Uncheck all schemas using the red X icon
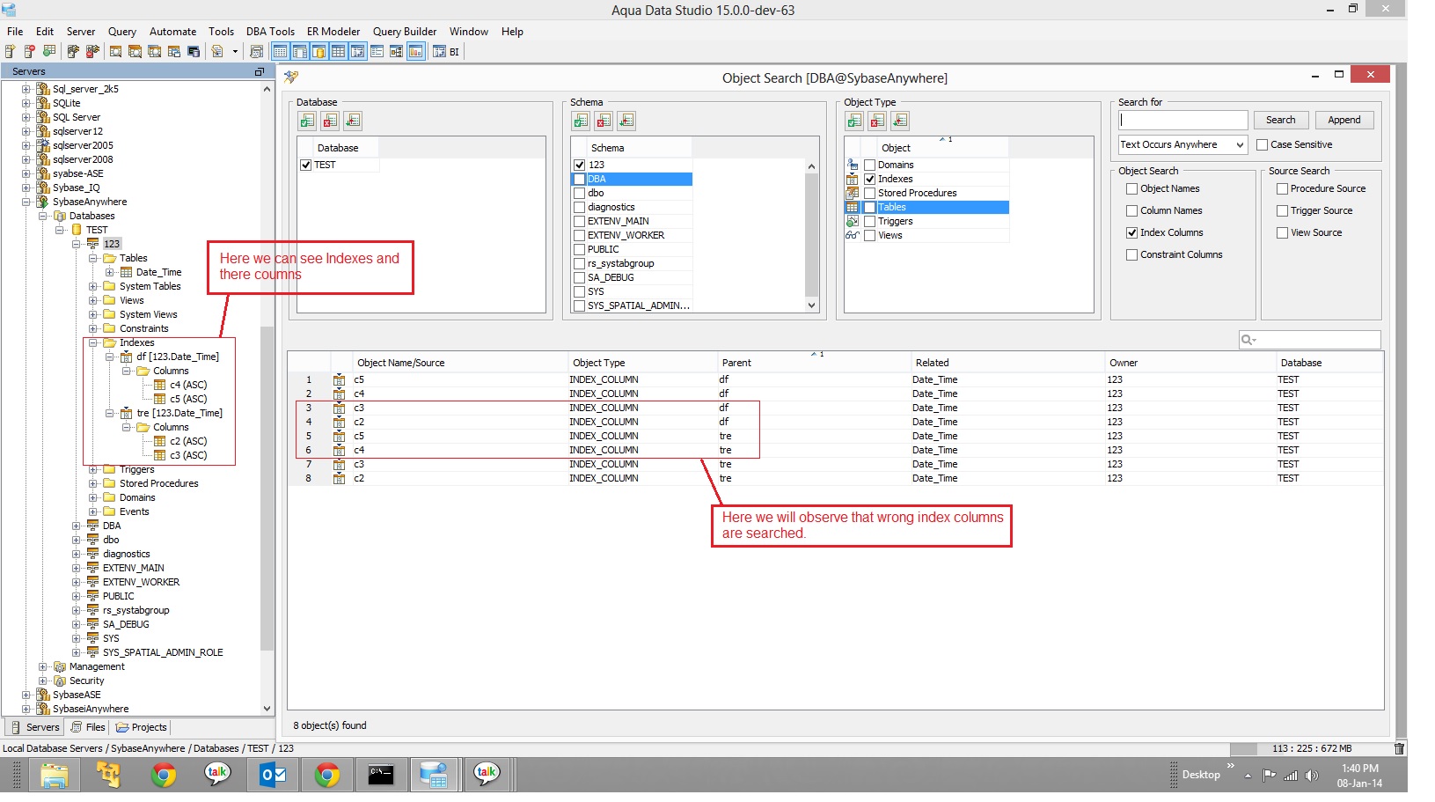1435x802 pixels. tap(604, 121)
